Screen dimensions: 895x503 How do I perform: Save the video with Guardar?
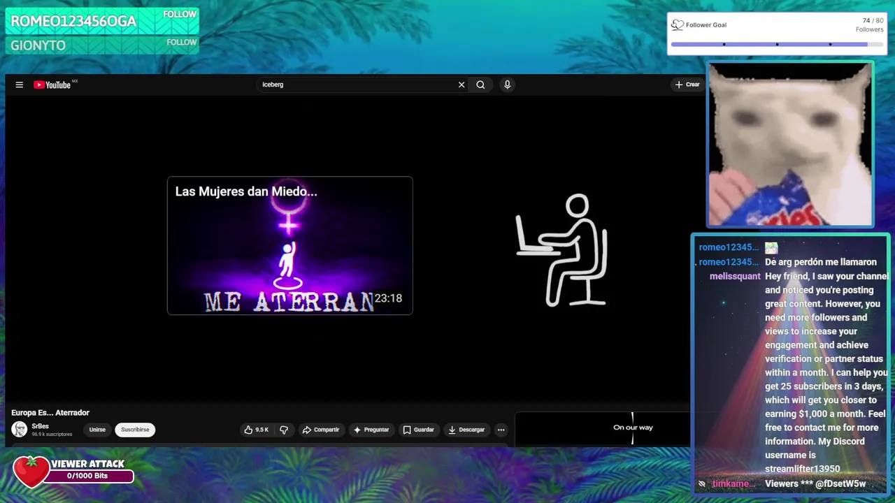tap(419, 430)
